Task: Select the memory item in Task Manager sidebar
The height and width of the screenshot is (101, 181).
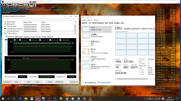Action: [x=97, y=36]
